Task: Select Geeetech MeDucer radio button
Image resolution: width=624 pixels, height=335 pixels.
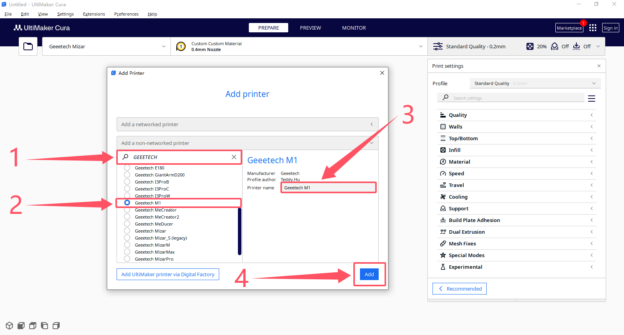Action: 127,224
